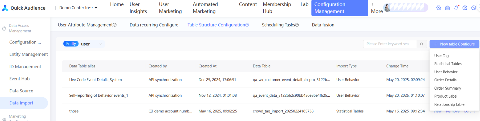480x121 pixels.
Task: Open the language globe icon
Action: pyautogui.click(x=474, y=8)
